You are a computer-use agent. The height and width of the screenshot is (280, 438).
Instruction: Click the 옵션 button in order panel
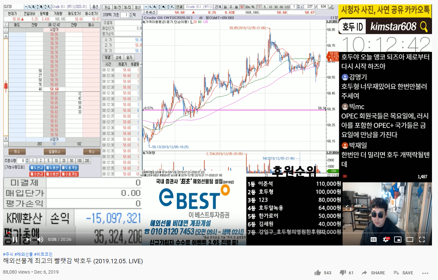click(x=95, y=7)
